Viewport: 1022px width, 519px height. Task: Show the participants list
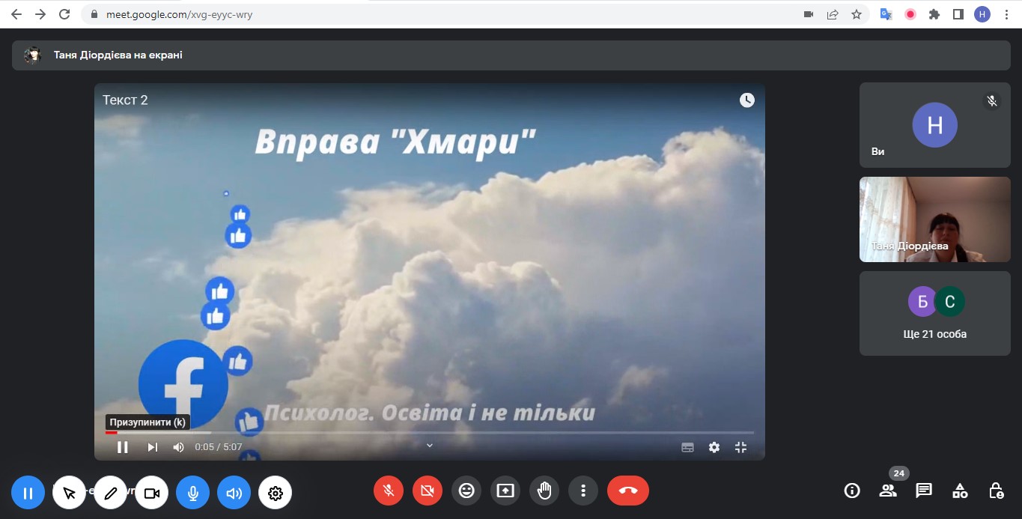click(x=888, y=491)
